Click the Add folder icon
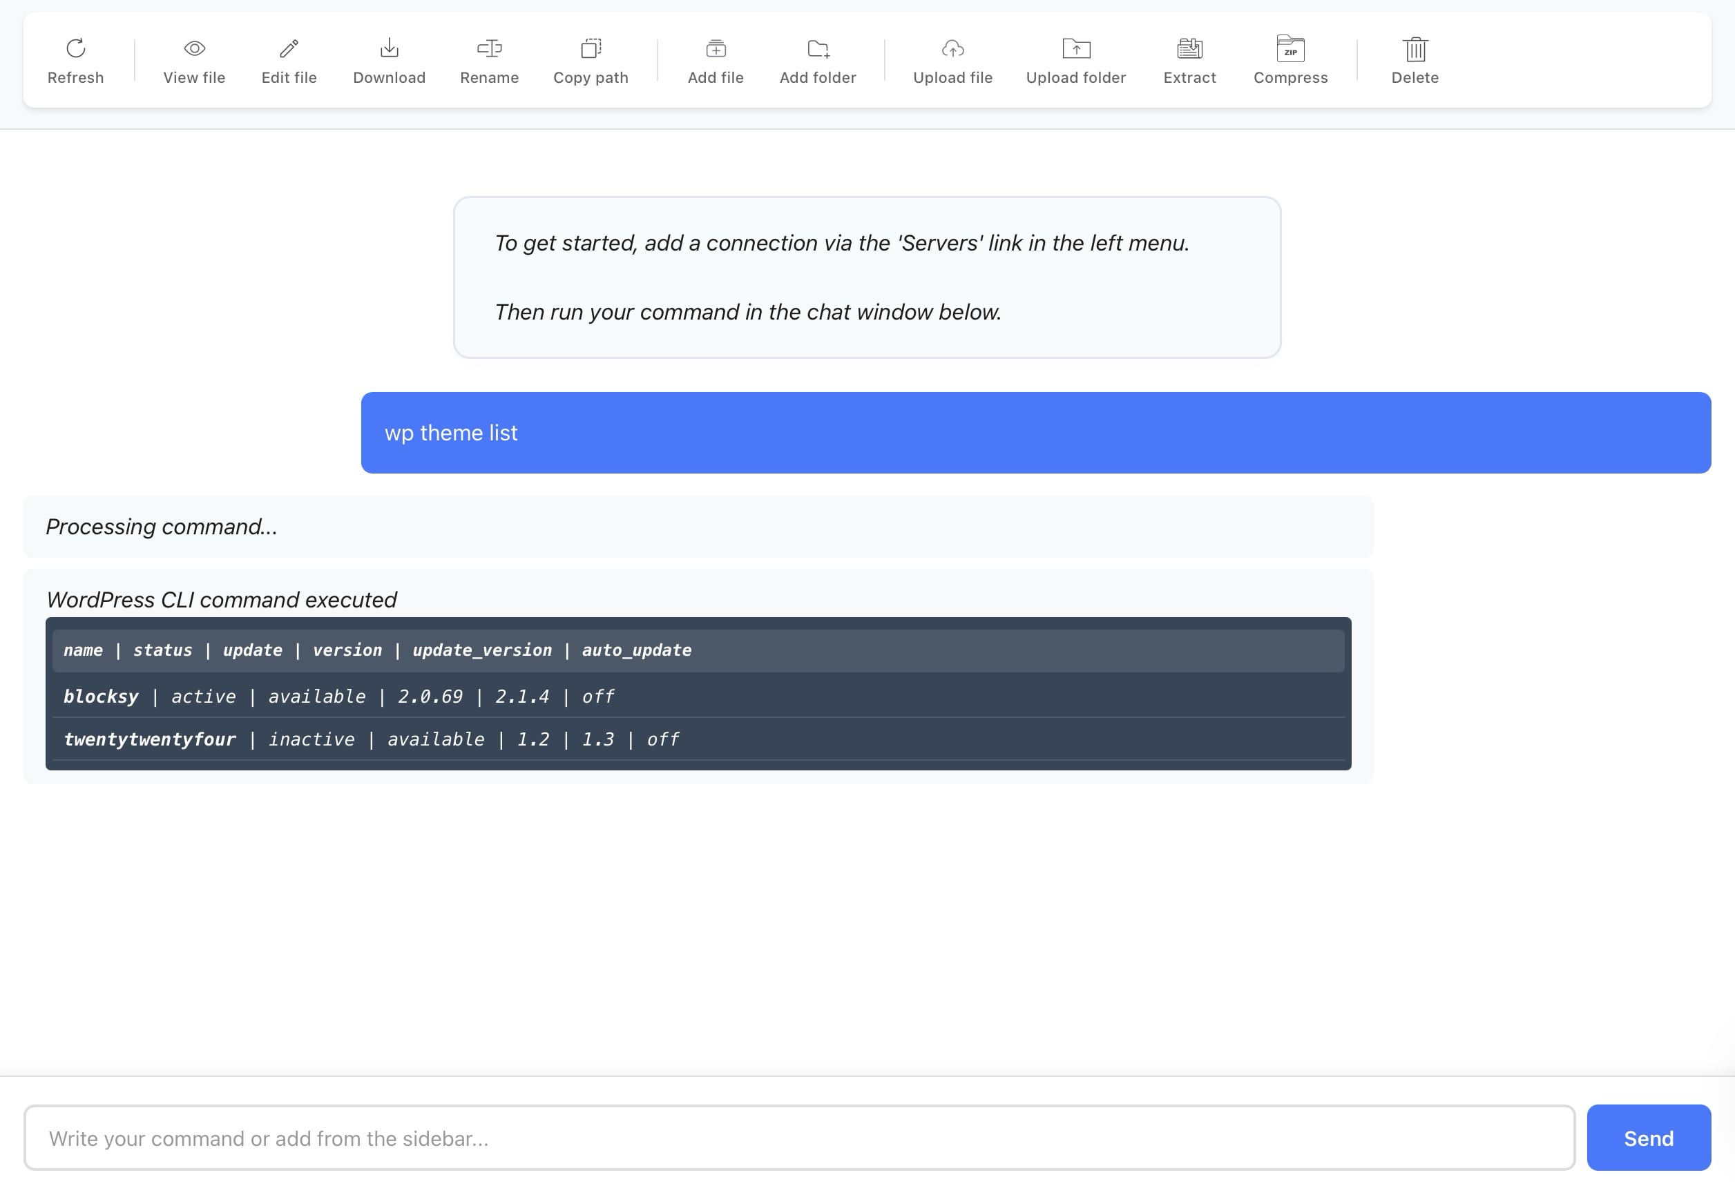The height and width of the screenshot is (1197, 1735). pyautogui.click(x=818, y=49)
